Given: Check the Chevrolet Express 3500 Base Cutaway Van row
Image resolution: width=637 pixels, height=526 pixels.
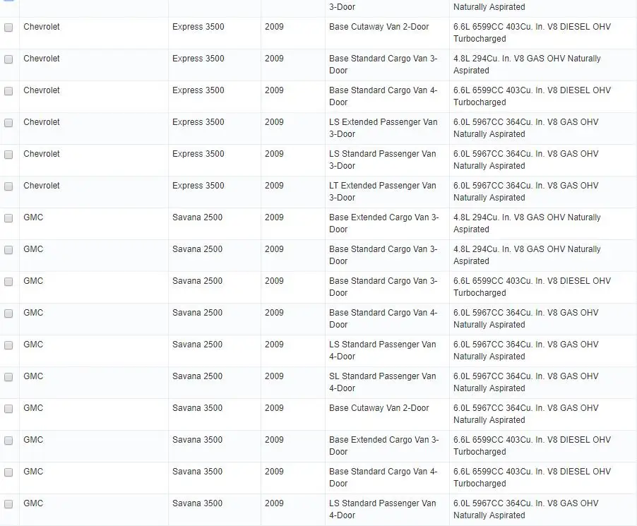Looking at the screenshot, I should (8, 28).
